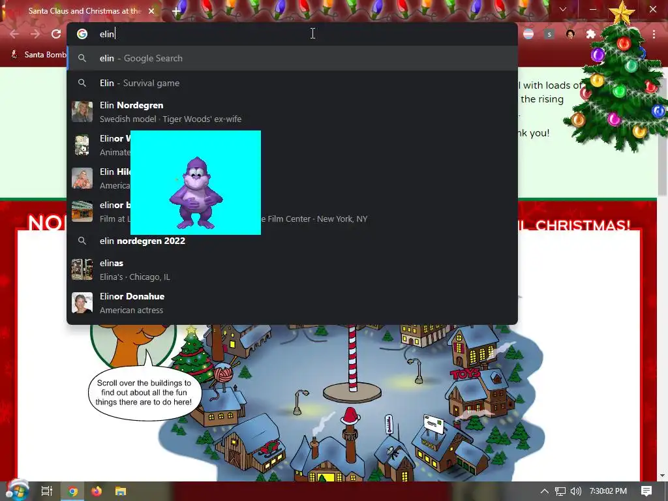Click the Elin Nordegren thumbnail photo
668x501 pixels.
(82, 112)
